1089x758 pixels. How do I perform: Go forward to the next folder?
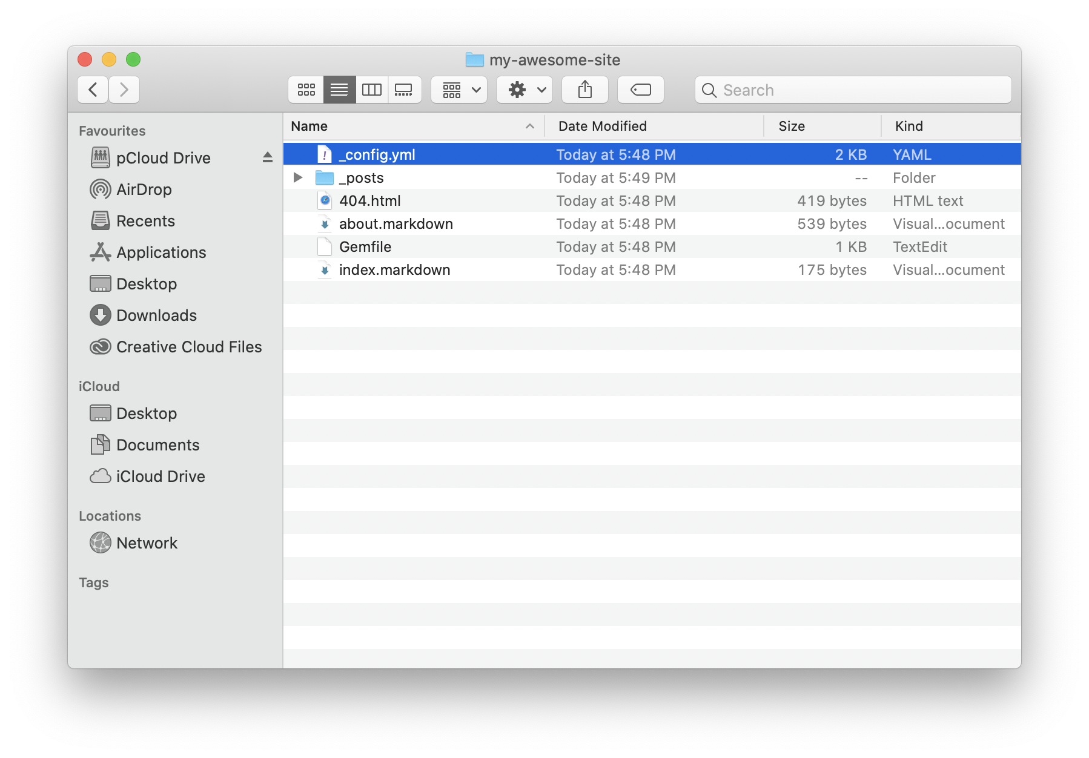124,90
